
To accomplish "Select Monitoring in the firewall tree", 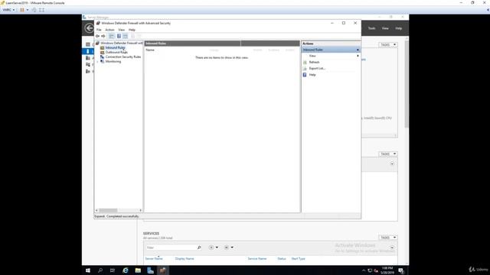I will pyautogui.click(x=113, y=62).
